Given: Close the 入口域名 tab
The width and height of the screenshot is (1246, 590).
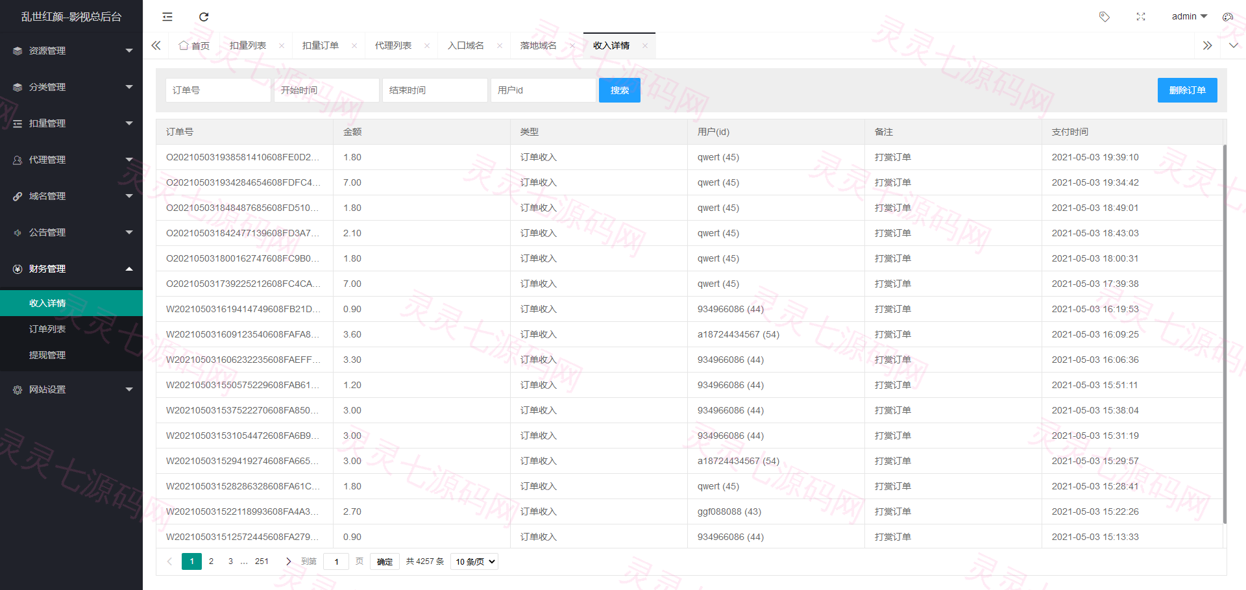Looking at the screenshot, I should 500,45.
